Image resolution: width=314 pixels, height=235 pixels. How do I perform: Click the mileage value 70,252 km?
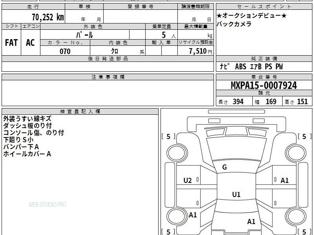click(x=48, y=17)
